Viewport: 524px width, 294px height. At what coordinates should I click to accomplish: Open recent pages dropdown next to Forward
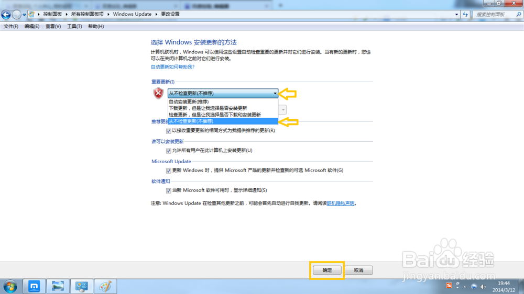pos(24,15)
